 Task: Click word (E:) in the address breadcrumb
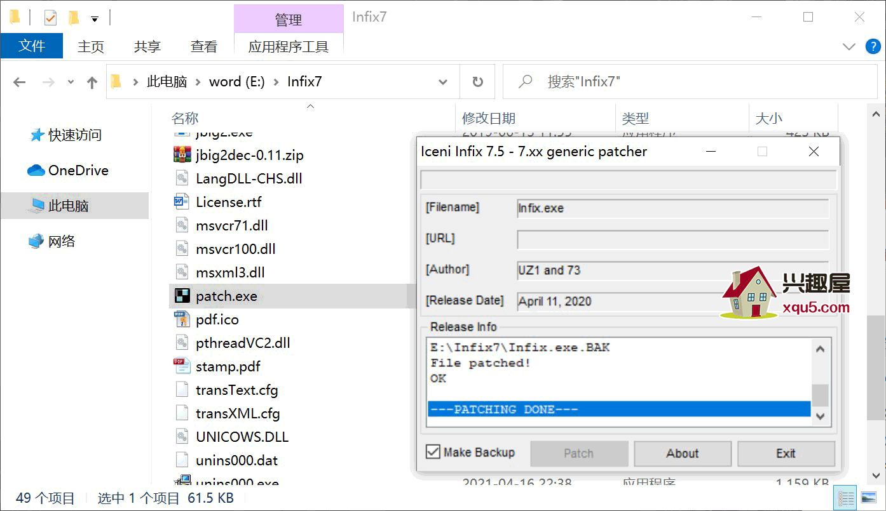click(237, 81)
